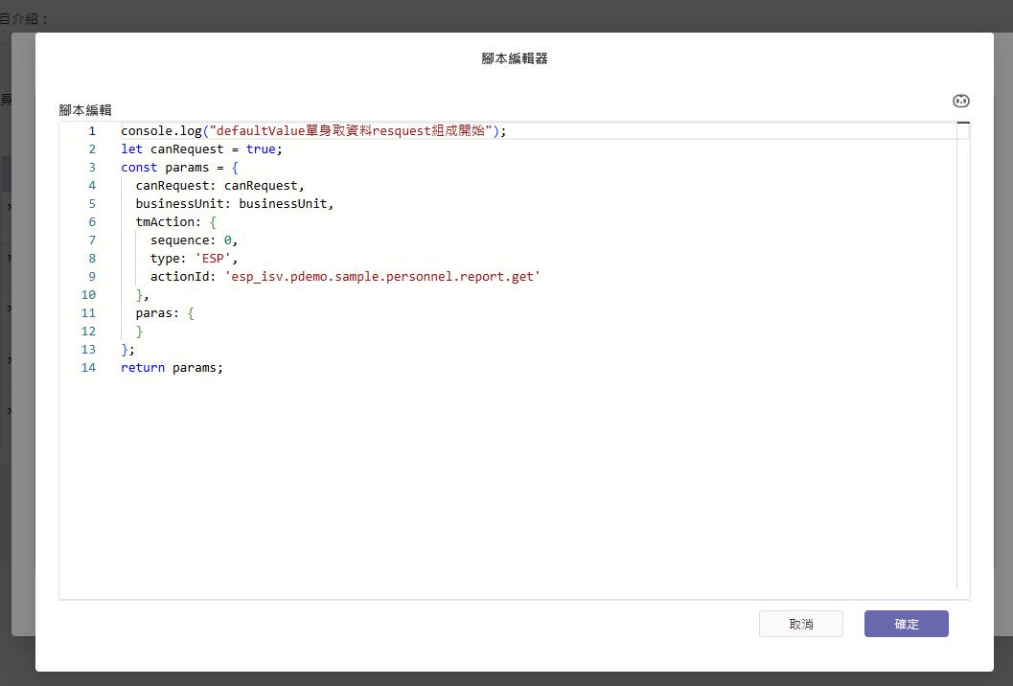This screenshot has width=1013, height=686.
Task: Click 'businessUnit: businessUnit,' code line
Action: pos(235,203)
